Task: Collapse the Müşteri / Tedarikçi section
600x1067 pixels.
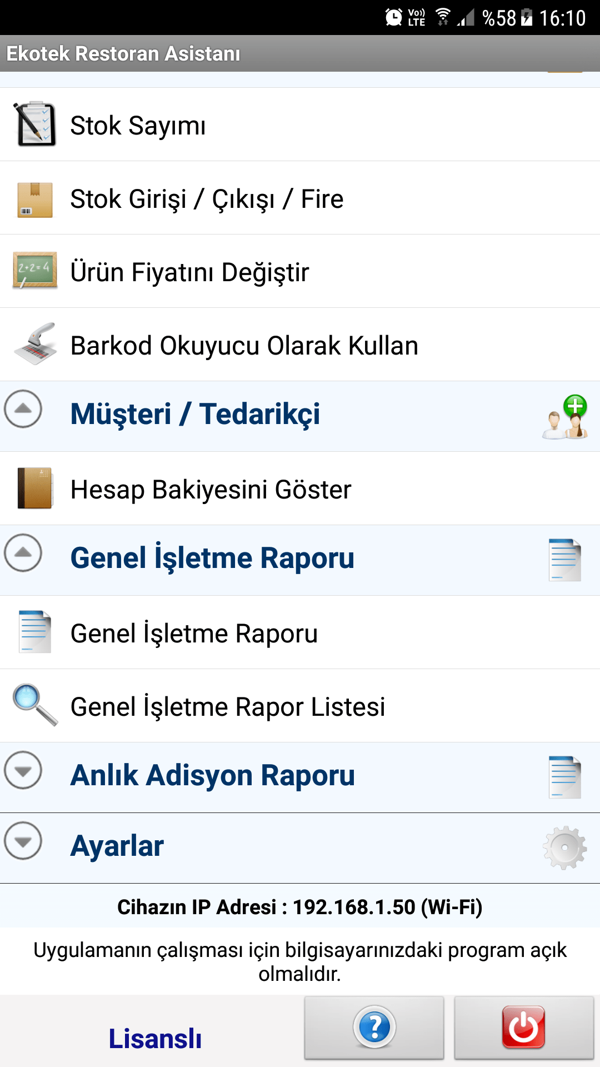Action: click(23, 409)
